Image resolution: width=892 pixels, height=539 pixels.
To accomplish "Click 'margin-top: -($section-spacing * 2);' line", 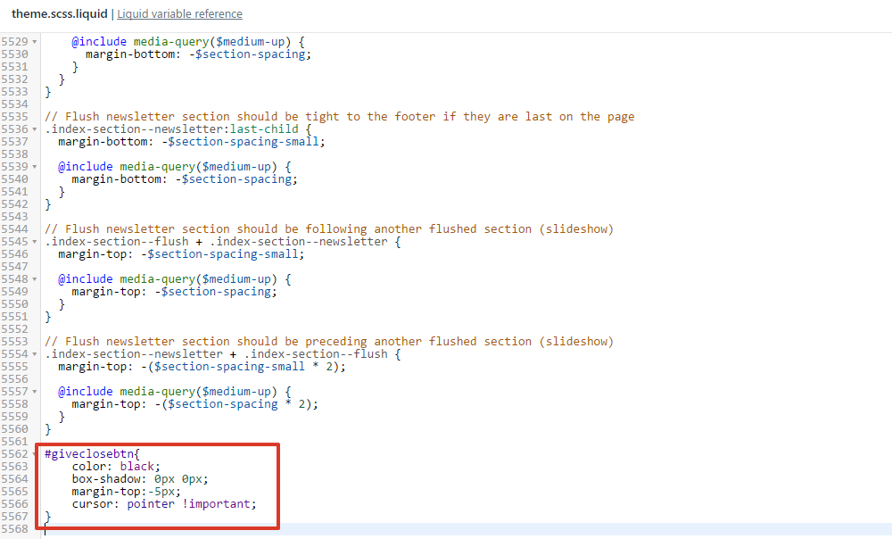I will pos(195,403).
